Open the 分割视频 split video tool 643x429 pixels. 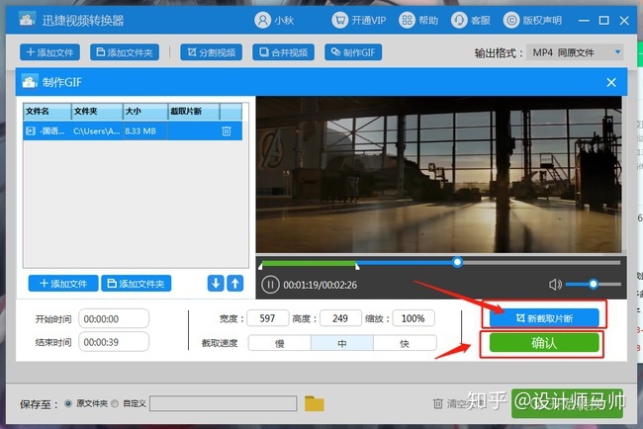[x=211, y=52]
